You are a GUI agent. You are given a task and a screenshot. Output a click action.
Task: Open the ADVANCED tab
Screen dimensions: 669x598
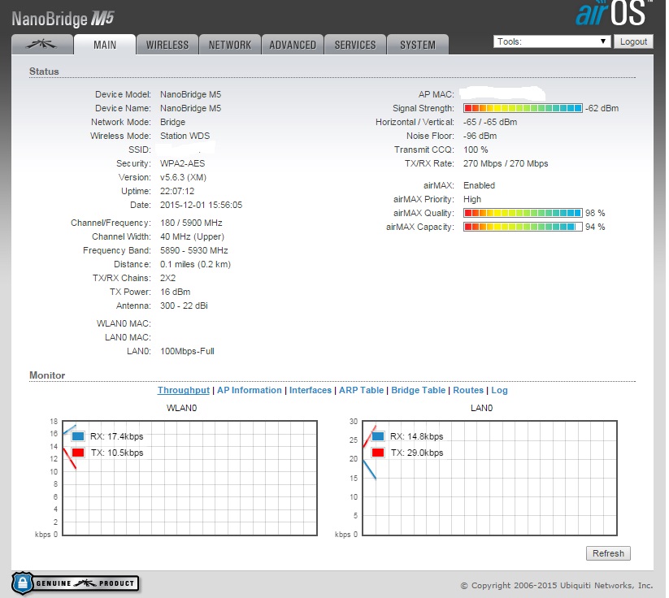(x=293, y=45)
